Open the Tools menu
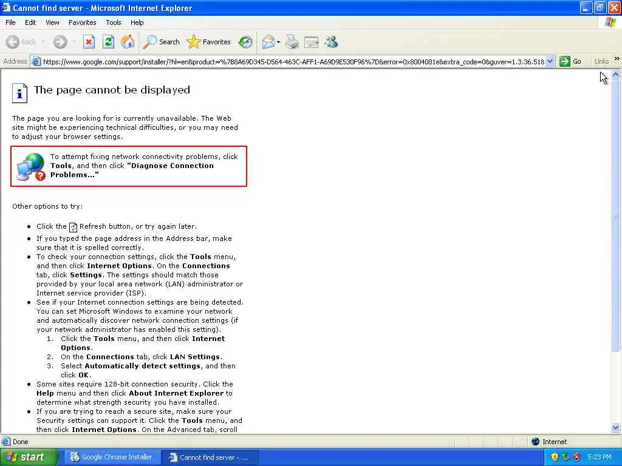The height and width of the screenshot is (466, 622). 113,22
